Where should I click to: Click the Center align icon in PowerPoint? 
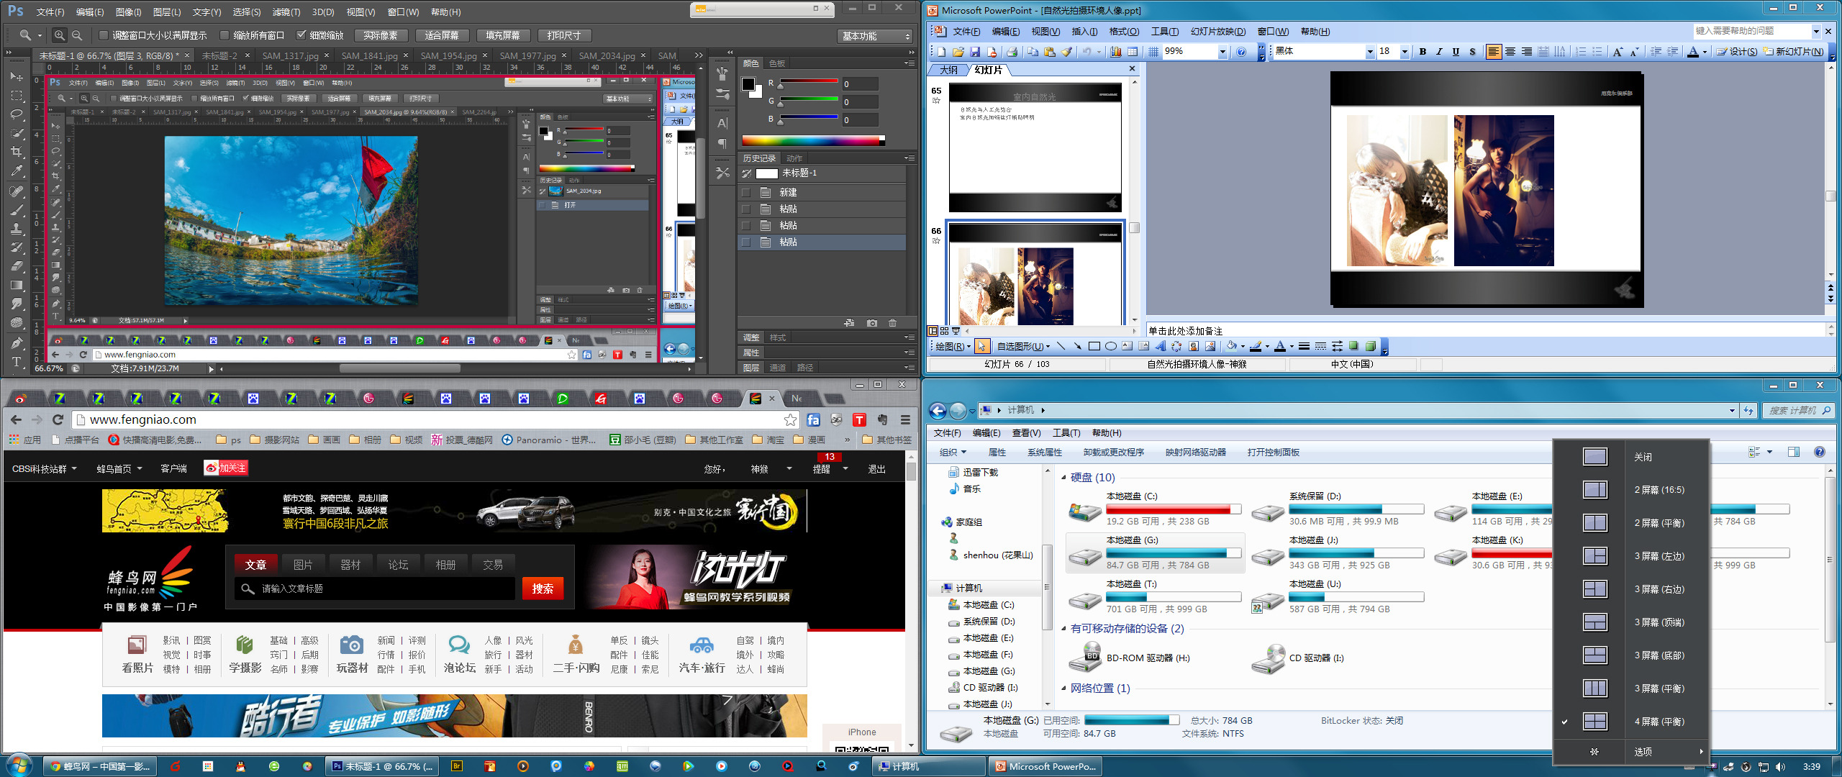point(1510,52)
